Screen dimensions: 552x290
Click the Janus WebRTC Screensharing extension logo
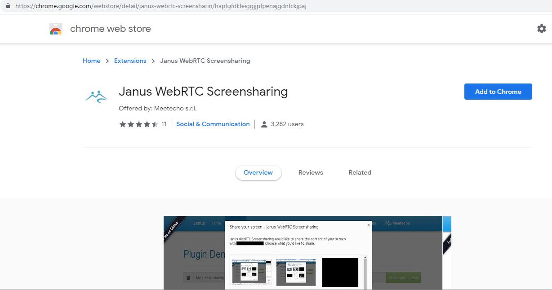tap(96, 95)
